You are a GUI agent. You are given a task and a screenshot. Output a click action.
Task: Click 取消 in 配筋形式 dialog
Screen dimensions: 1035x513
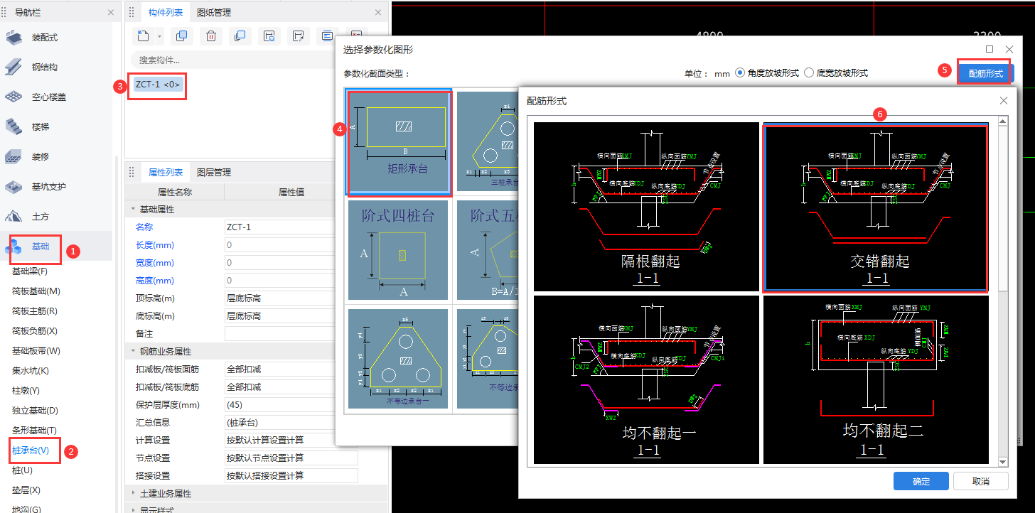[980, 481]
